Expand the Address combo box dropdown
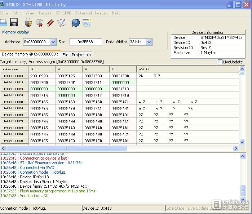252x214 pixels. [x=53, y=42]
